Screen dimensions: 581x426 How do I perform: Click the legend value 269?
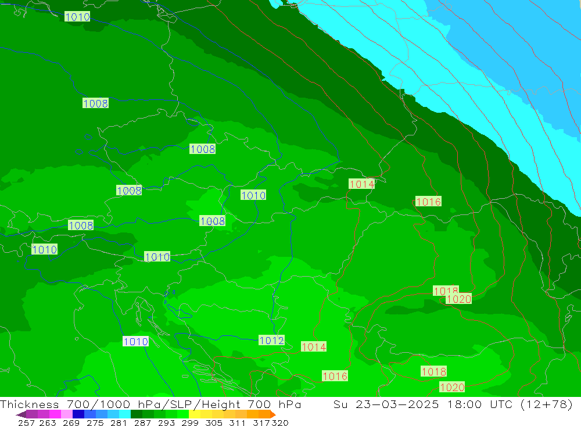71,423
